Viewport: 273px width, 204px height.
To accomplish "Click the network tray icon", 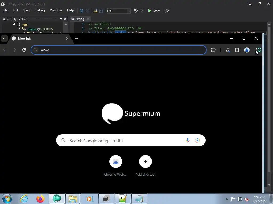I will pyautogui.click(x=240, y=199).
